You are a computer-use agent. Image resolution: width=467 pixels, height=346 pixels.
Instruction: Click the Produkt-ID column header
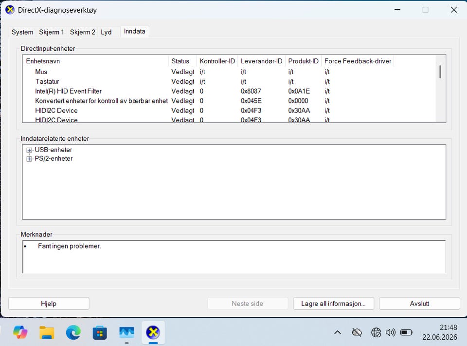[303, 61]
